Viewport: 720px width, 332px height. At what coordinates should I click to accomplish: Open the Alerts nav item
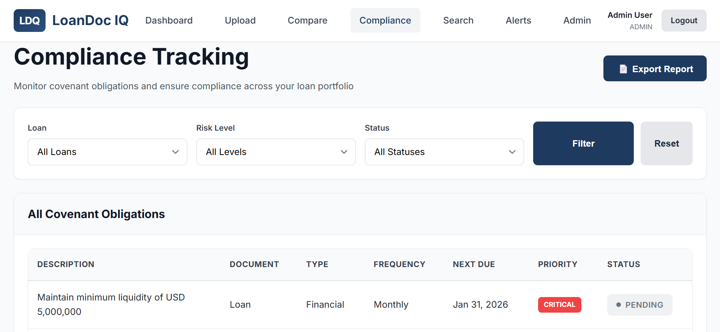(518, 21)
